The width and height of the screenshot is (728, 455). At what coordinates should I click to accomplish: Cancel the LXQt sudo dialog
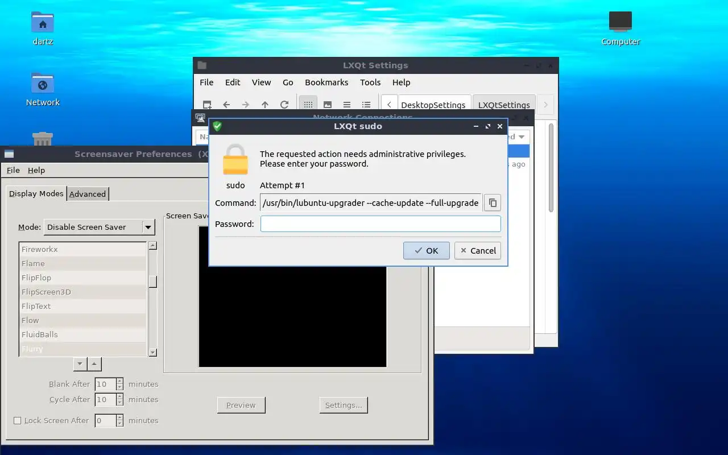[478, 251]
